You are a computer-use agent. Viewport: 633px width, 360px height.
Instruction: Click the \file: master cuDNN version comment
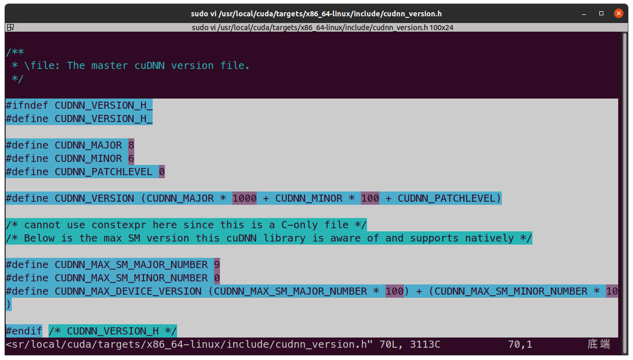click(131, 65)
